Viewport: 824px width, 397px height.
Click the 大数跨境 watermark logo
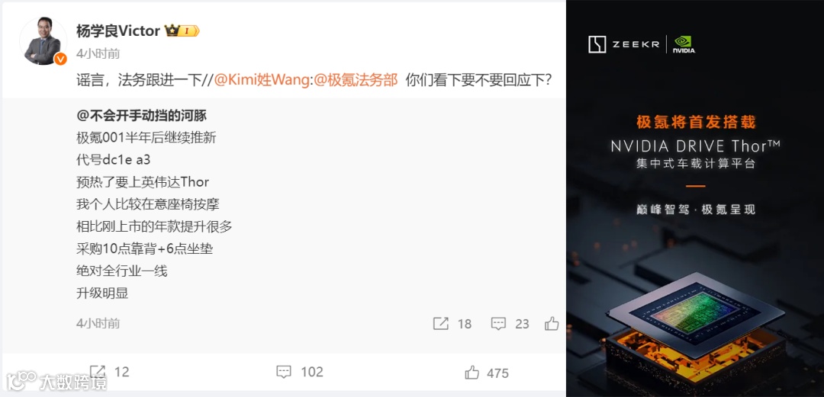[56, 381]
